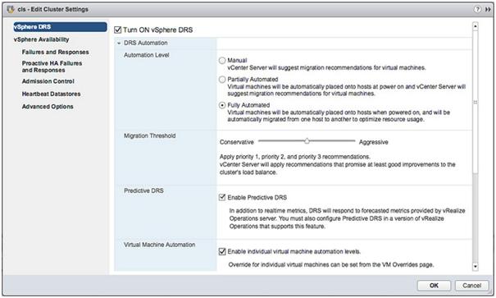Click the Predictive DRS label

click(143, 190)
